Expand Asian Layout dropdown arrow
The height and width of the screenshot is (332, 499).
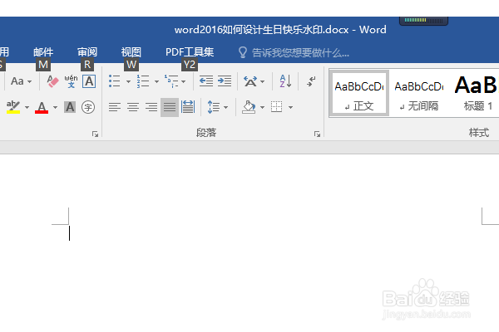tap(263, 81)
